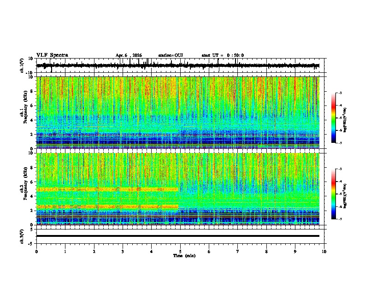Click the "-3" label on ch.1 color bar
The height and width of the screenshot is (282, 365).
click(x=340, y=93)
